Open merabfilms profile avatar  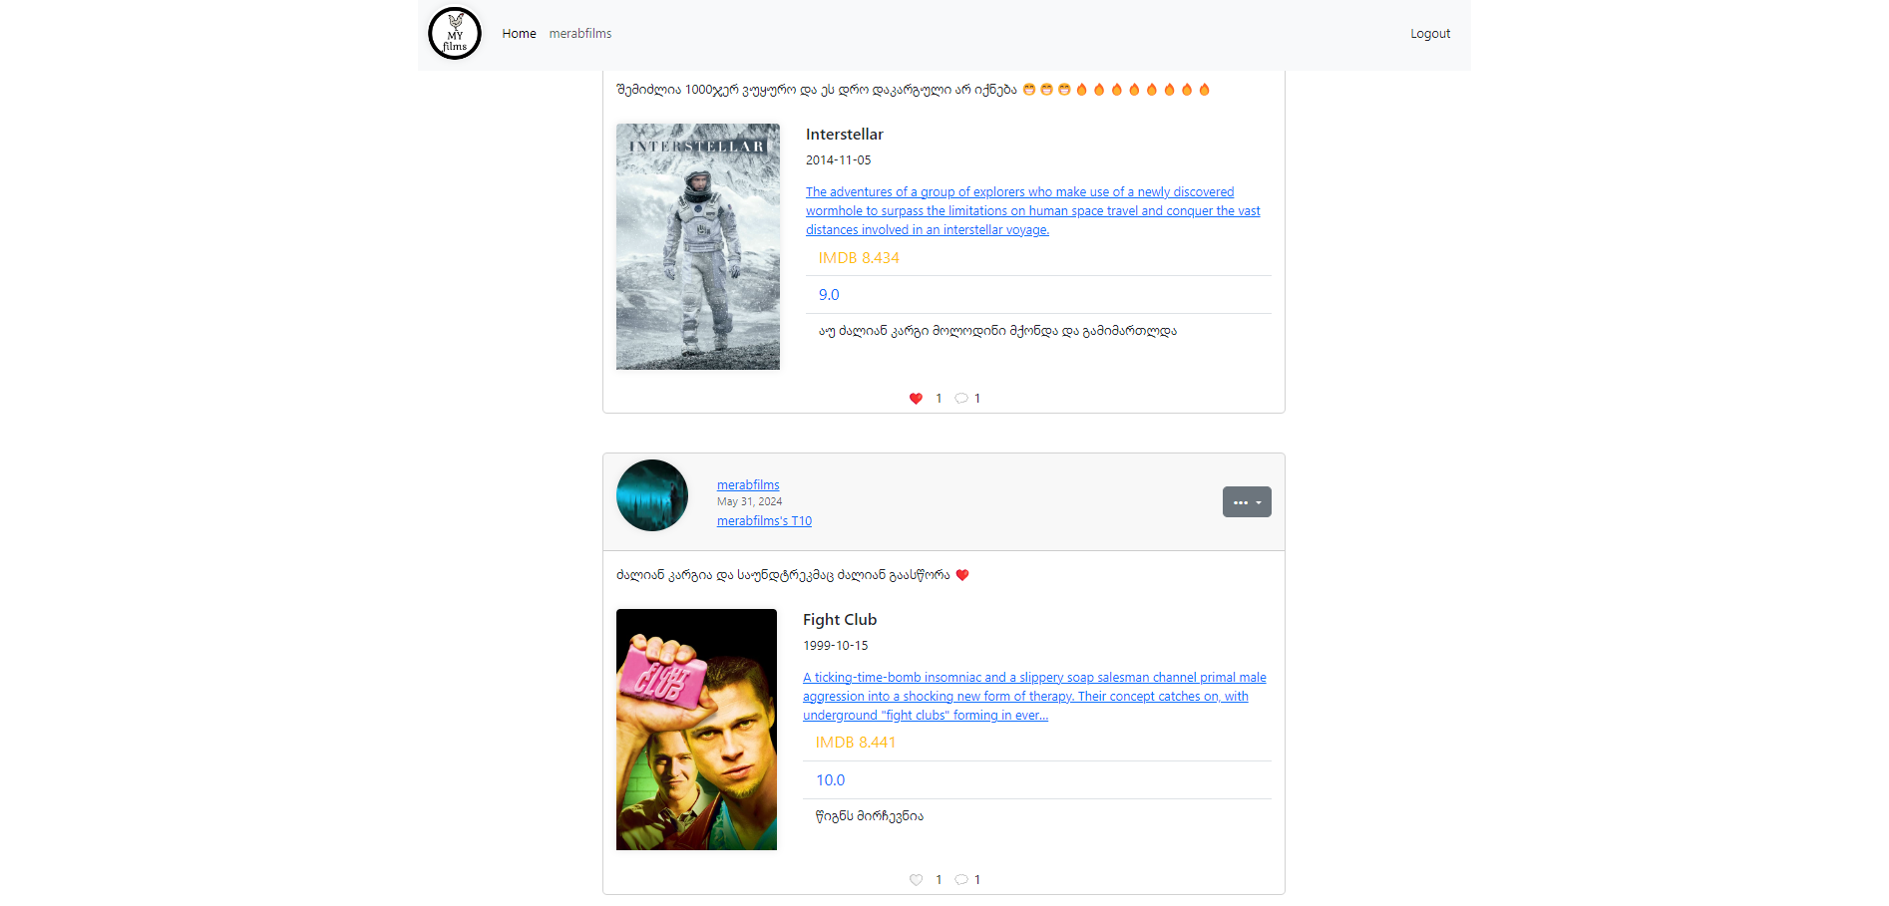652,495
